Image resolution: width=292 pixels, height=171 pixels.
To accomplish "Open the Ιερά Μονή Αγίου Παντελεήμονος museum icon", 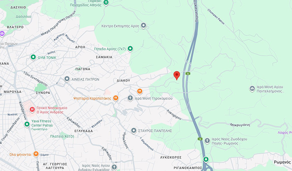I will point(252,88).
